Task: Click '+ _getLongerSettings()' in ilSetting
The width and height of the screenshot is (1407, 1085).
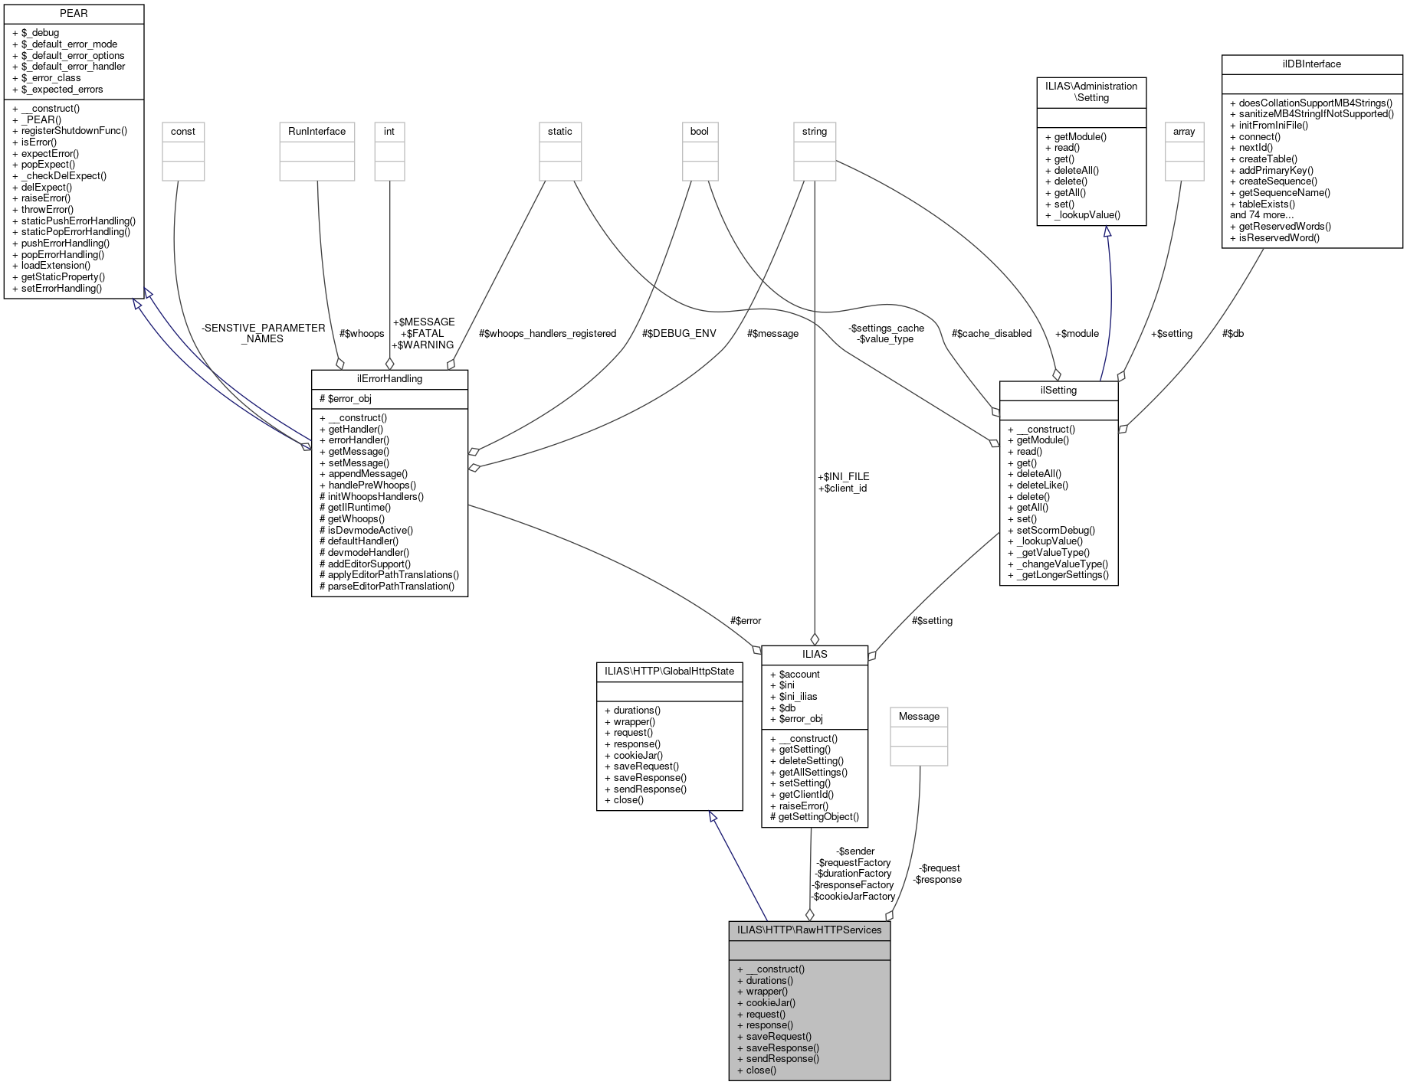Action: 1058,575
